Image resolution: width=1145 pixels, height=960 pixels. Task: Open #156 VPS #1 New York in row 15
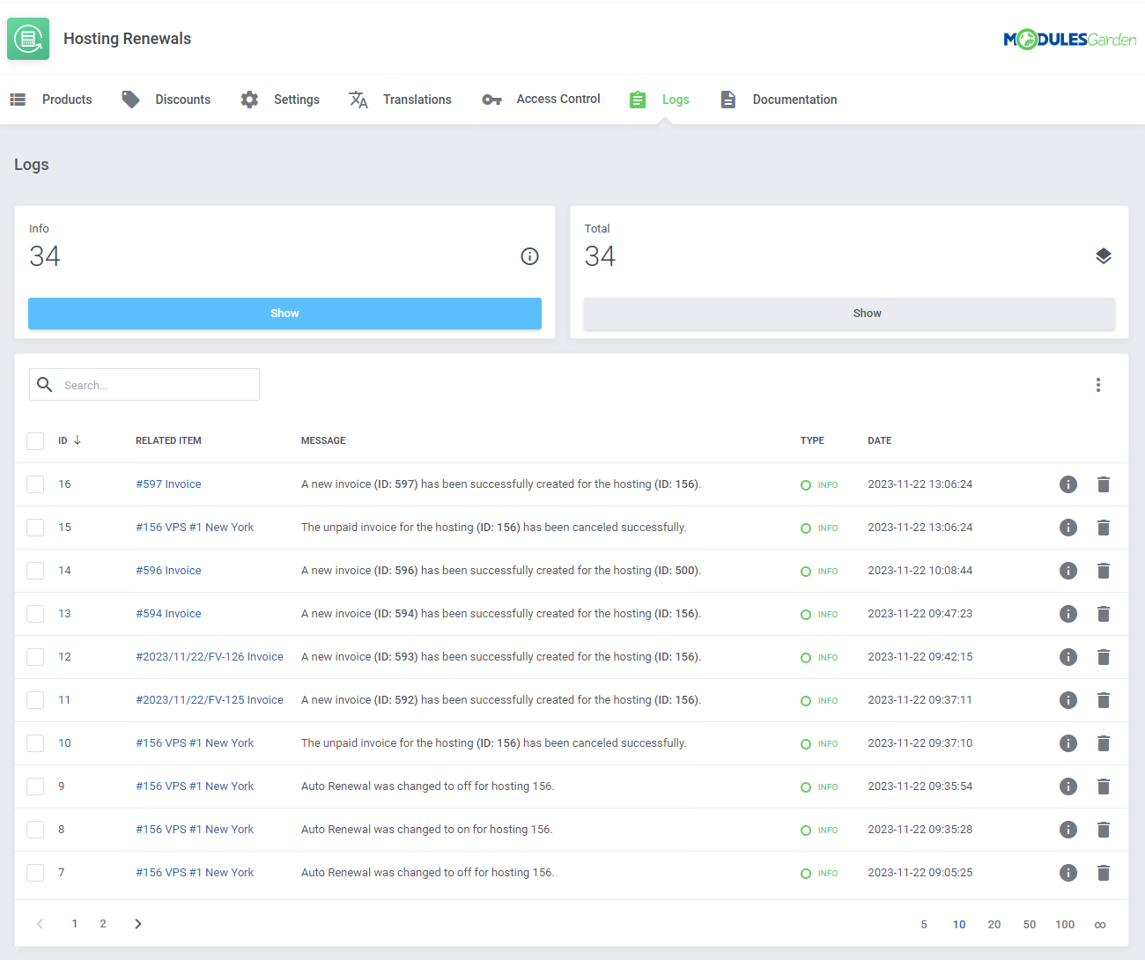(195, 528)
